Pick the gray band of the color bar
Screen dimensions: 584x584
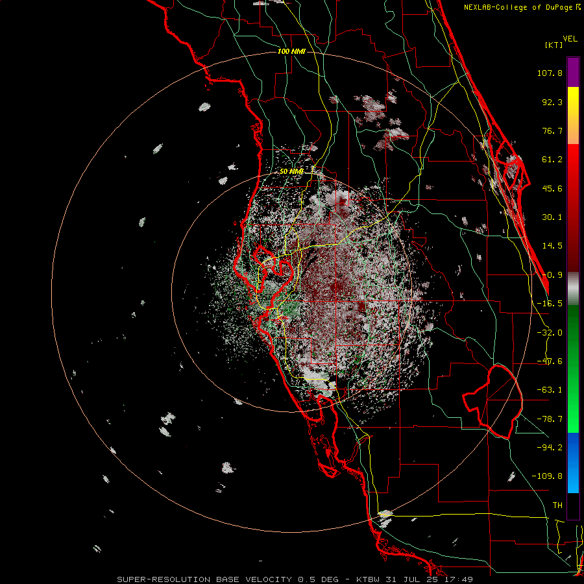pyautogui.click(x=573, y=289)
